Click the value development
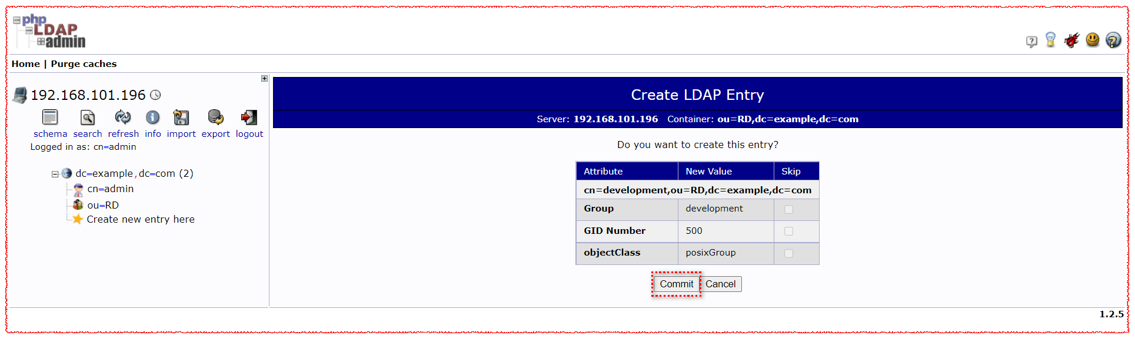 714,209
